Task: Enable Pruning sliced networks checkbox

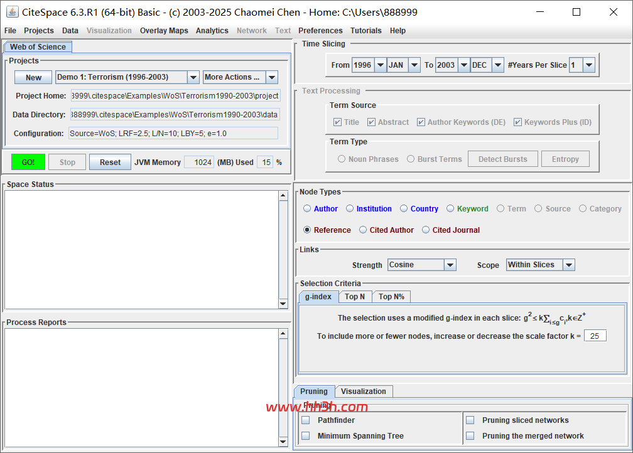Action: click(470, 420)
